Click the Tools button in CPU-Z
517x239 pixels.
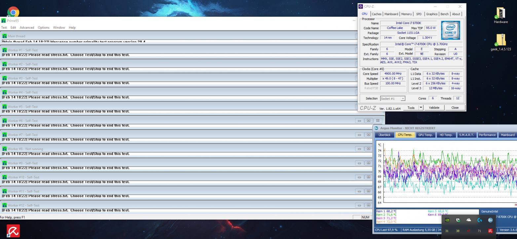click(411, 107)
